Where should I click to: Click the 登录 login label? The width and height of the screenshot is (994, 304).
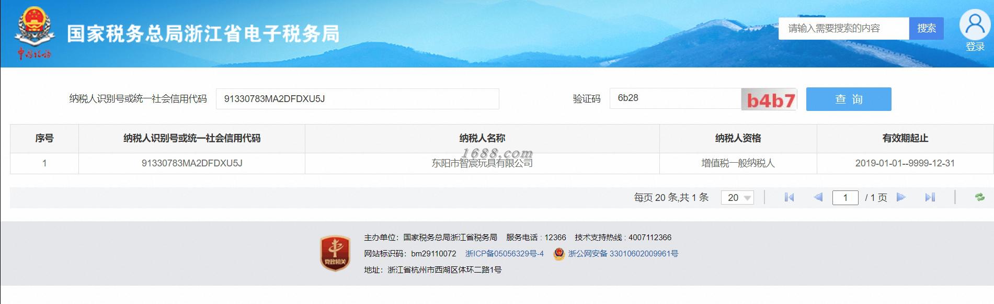[975, 47]
